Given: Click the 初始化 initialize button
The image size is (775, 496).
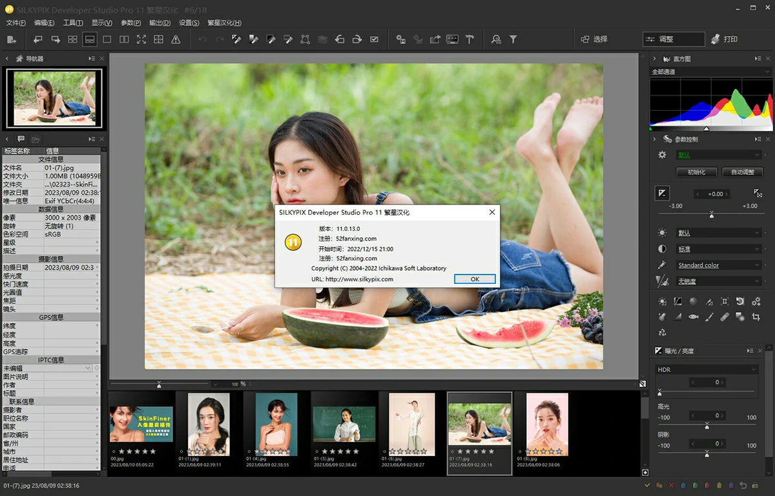Looking at the screenshot, I should coord(696,172).
